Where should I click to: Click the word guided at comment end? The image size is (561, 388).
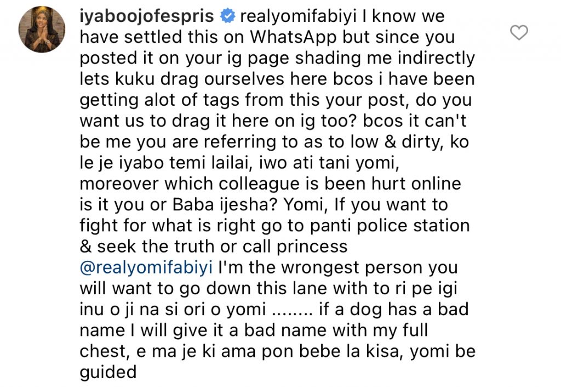108,372
